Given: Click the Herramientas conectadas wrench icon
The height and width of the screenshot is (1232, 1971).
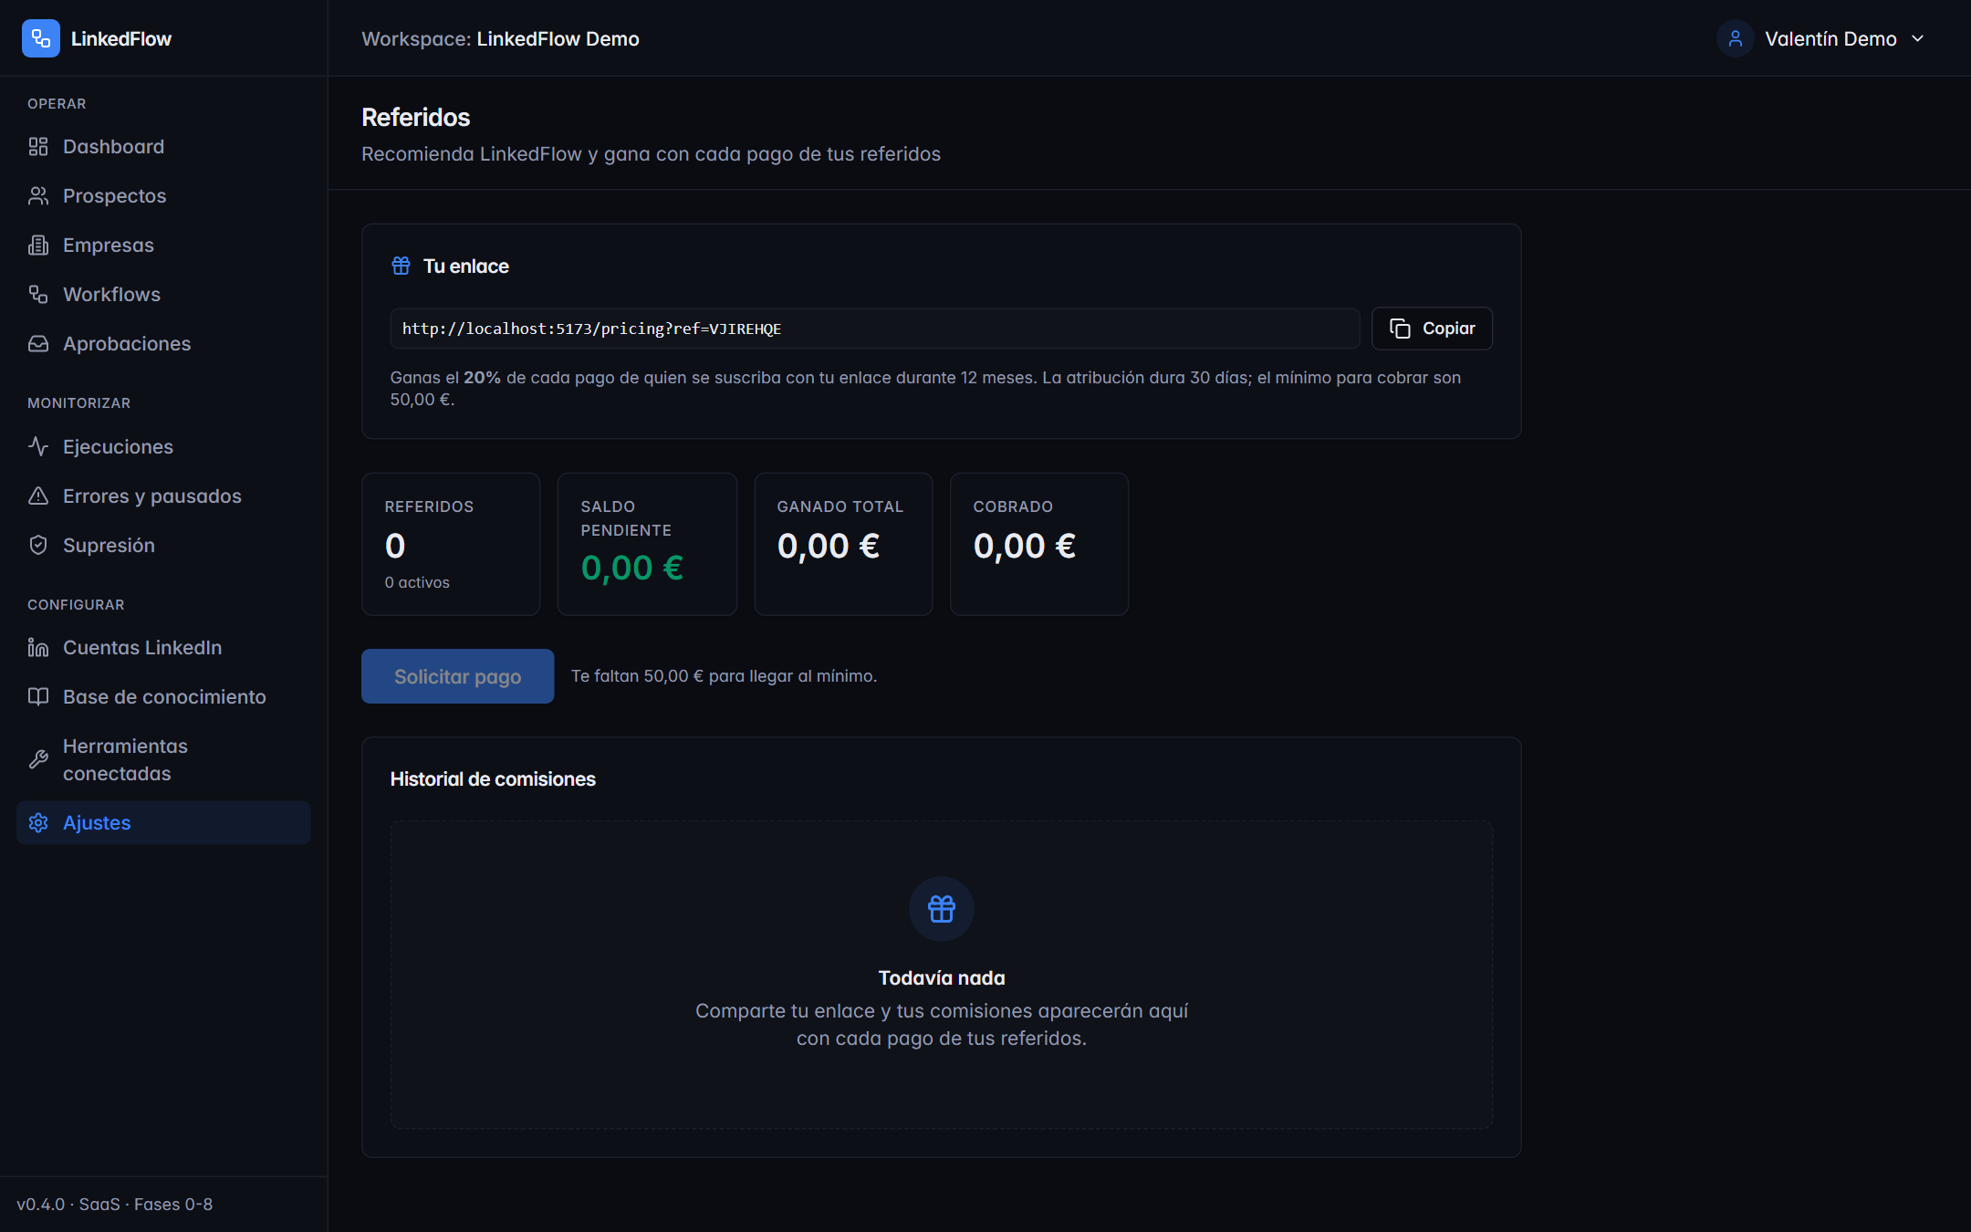Looking at the screenshot, I should click(38, 760).
